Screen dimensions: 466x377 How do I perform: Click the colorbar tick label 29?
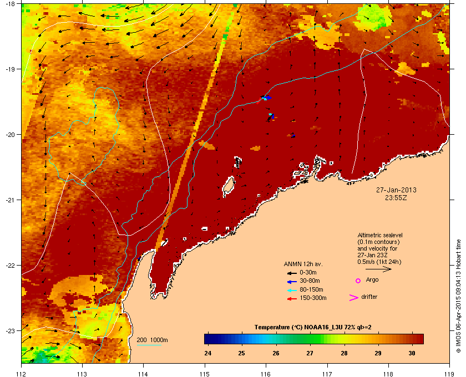(x=378, y=353)
